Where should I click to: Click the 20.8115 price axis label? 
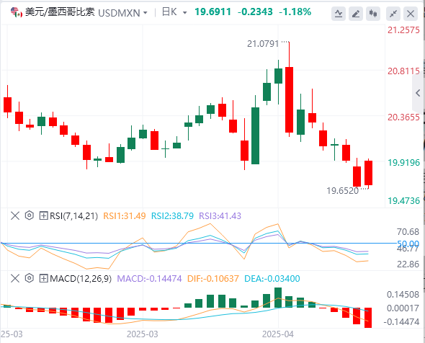click(403, 71)
